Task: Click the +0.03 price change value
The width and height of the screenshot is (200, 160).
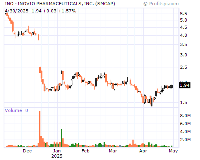Action: 50,11
